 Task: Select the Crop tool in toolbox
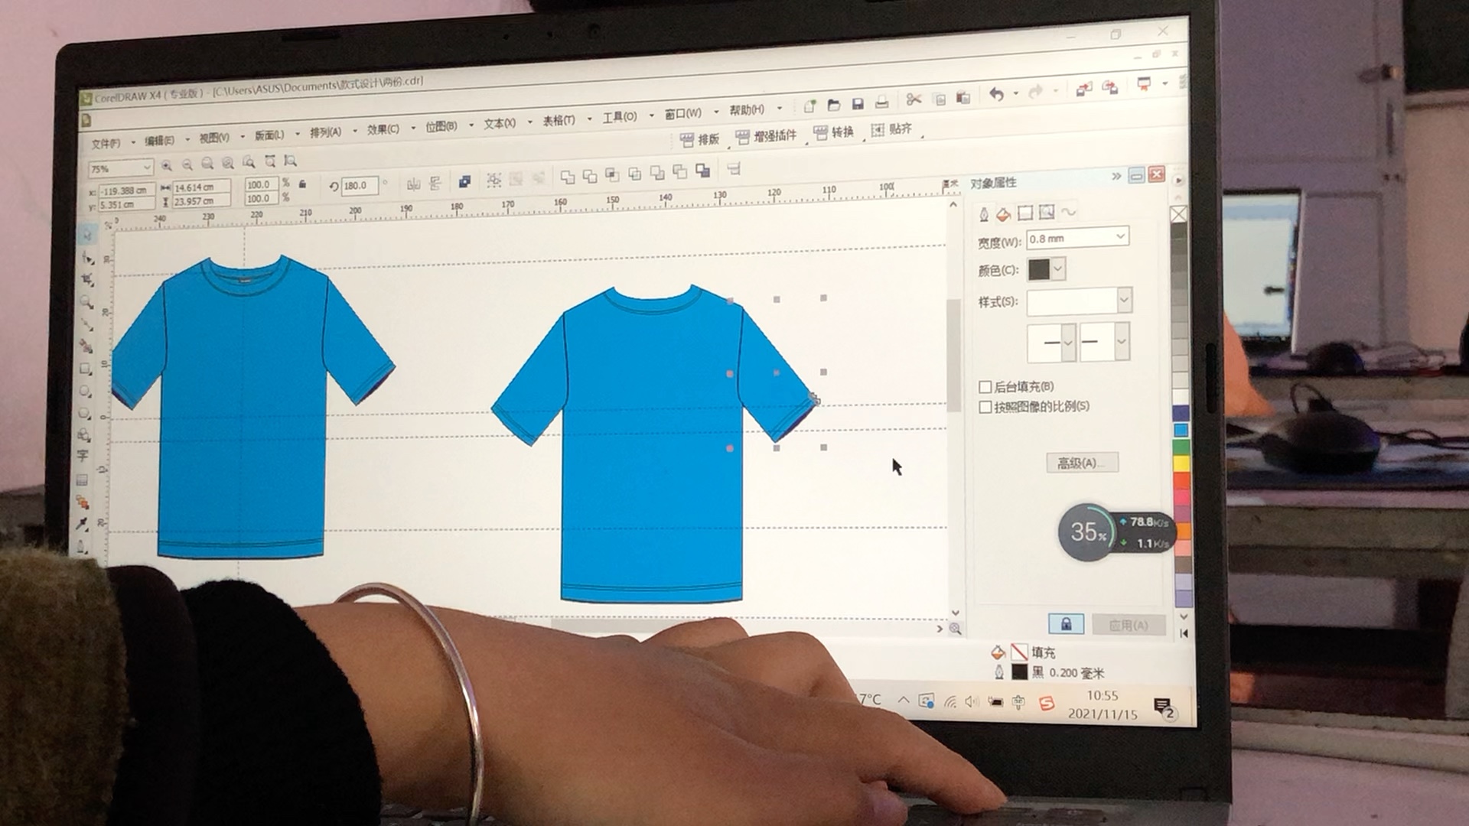click(87, 280)
